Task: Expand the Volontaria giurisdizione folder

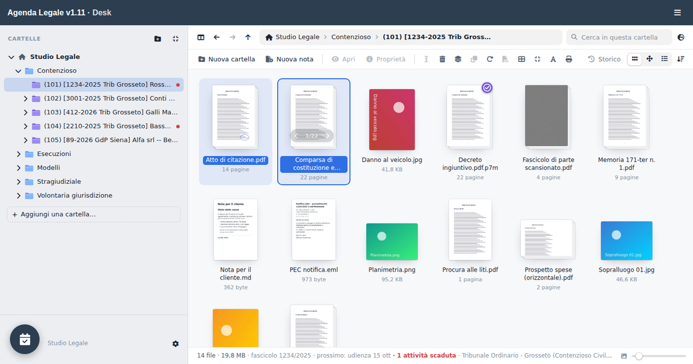Action: click(18, 195)
